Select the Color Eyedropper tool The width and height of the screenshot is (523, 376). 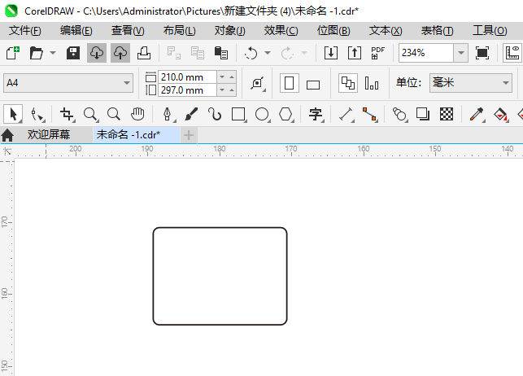(477, 115)
